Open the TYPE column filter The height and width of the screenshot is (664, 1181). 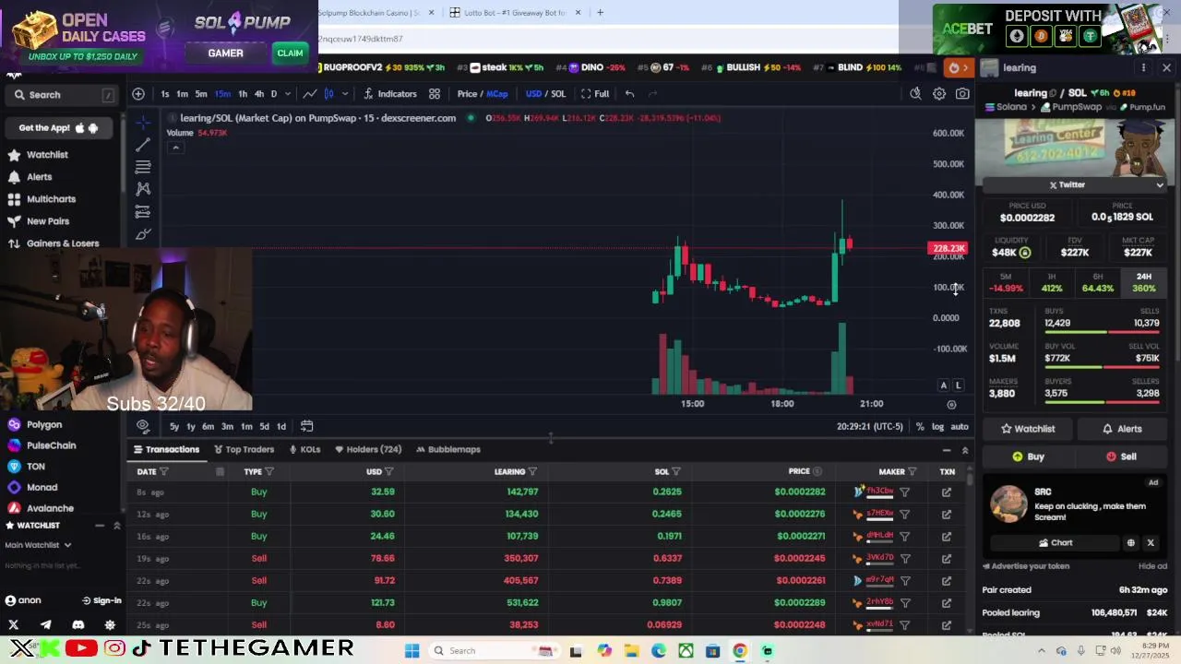coord(271,472)
